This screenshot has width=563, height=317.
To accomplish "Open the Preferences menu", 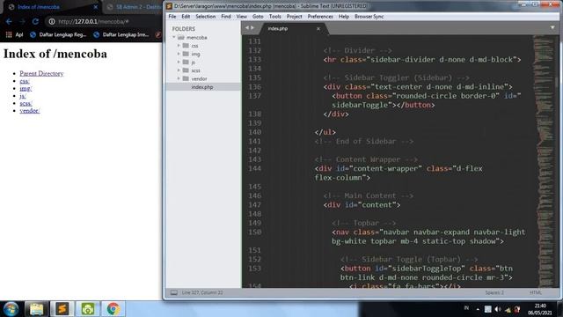I will point(320,17).
